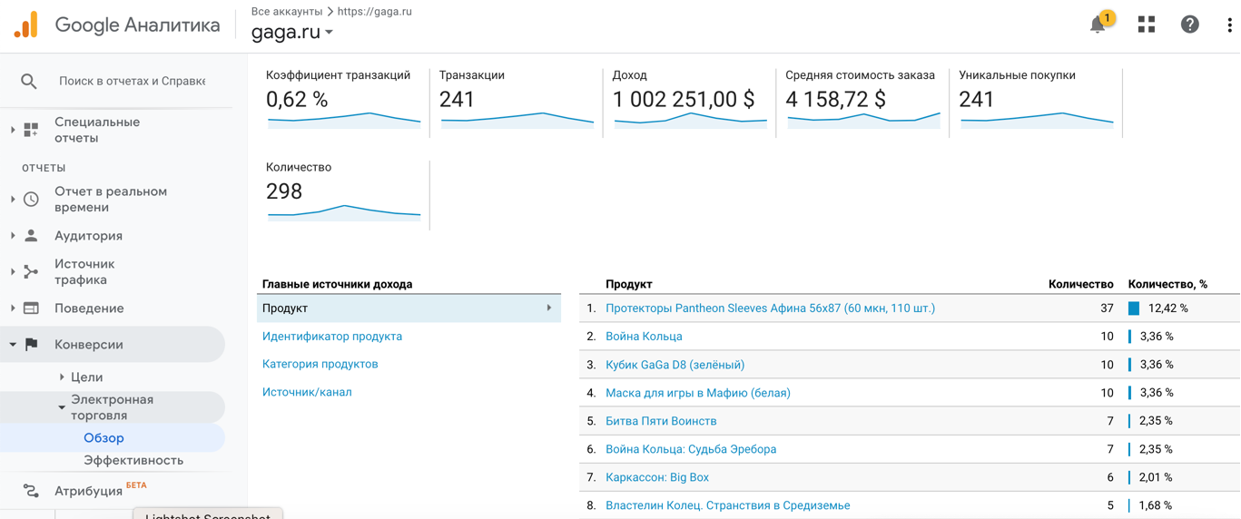Click the Продукт column header in table
This screenshot has width=1241, height=519.
pos(628,284)
